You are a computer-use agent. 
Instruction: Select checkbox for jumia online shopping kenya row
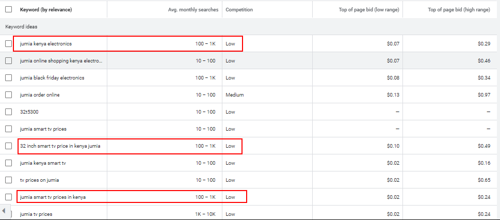point(9,60)
